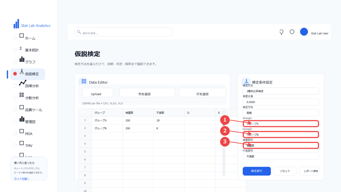This screenshot has height=192, width=341.
Task: Click the 管理図 menu label
Action: [30, 122]
